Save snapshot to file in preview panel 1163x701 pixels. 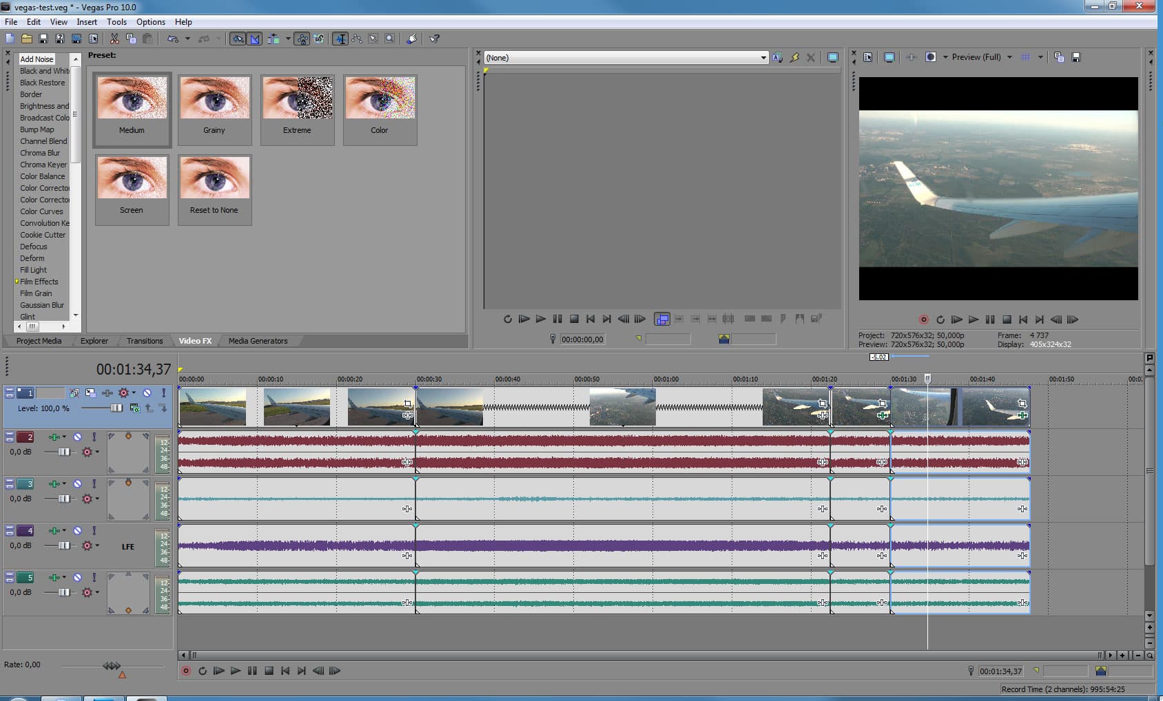pyautogui.click(x=1076, y=57)
